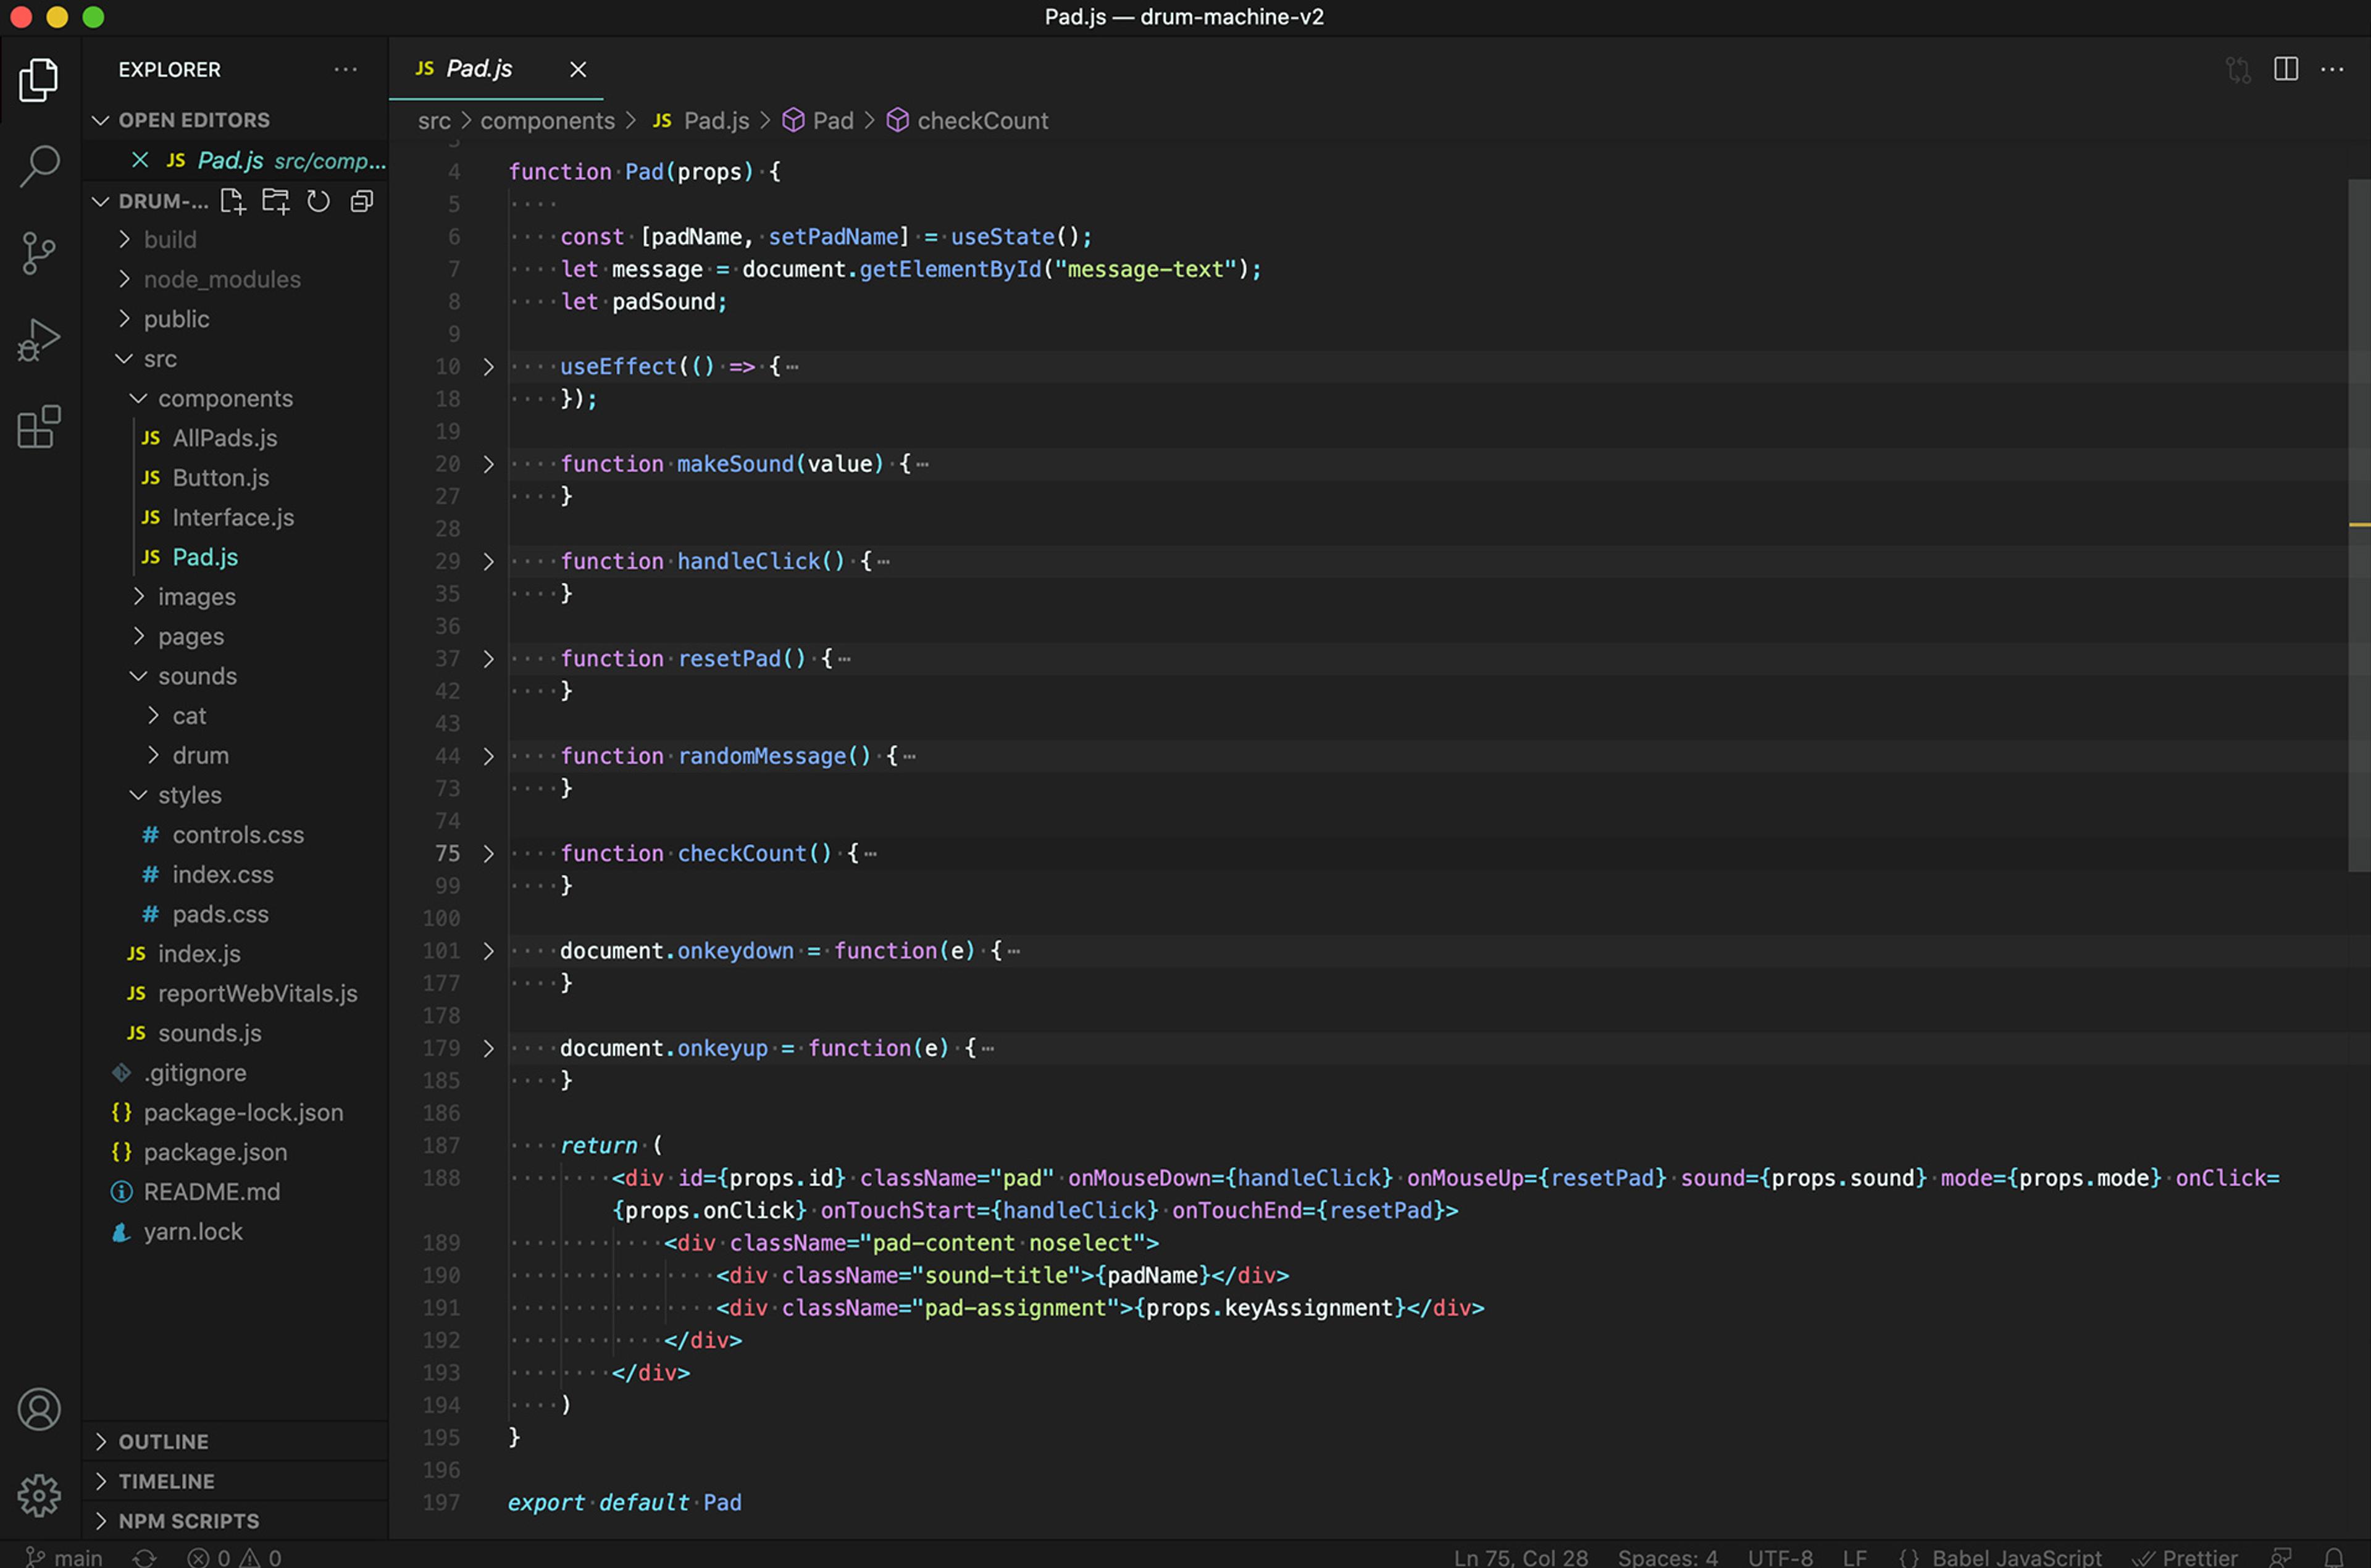Expand the node_modules folder
Viewport: 2371px width, 1568px height.
tap(221, 279)
